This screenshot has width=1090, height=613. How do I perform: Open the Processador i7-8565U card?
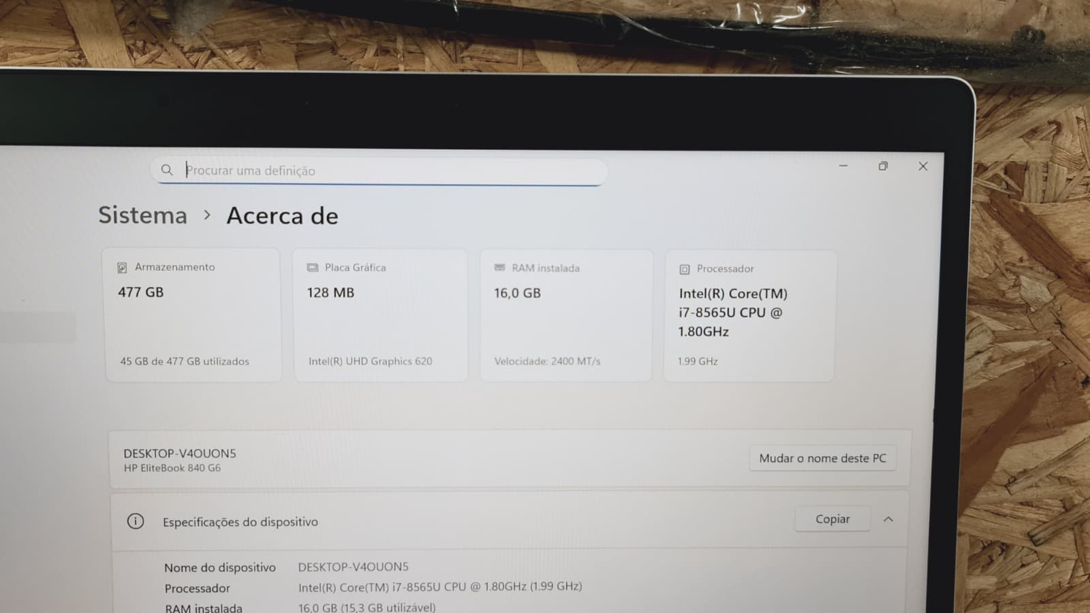pos(749,316)
